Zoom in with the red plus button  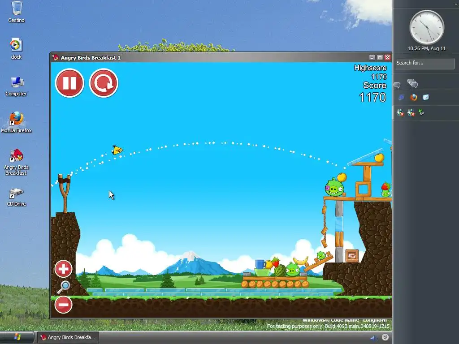click(63, 269)
